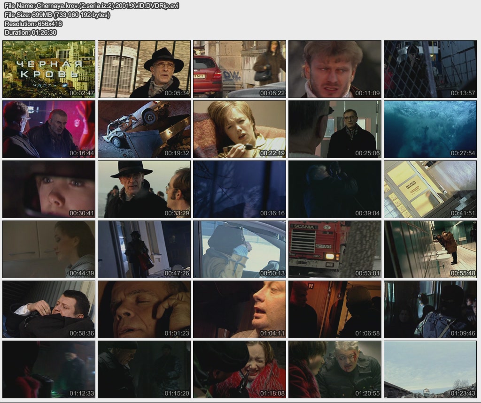Open the thumbnail stamped 00:05:34
This screenshot has height=403, width=481.
144,69
